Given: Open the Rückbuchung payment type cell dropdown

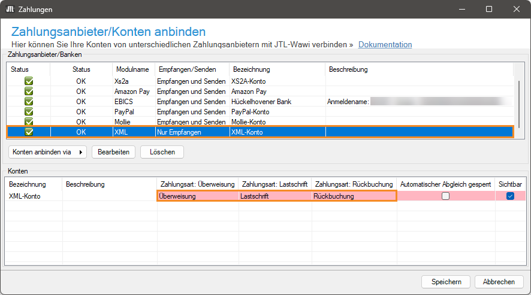Looking at the screenshot, I should tap(353, 196).
